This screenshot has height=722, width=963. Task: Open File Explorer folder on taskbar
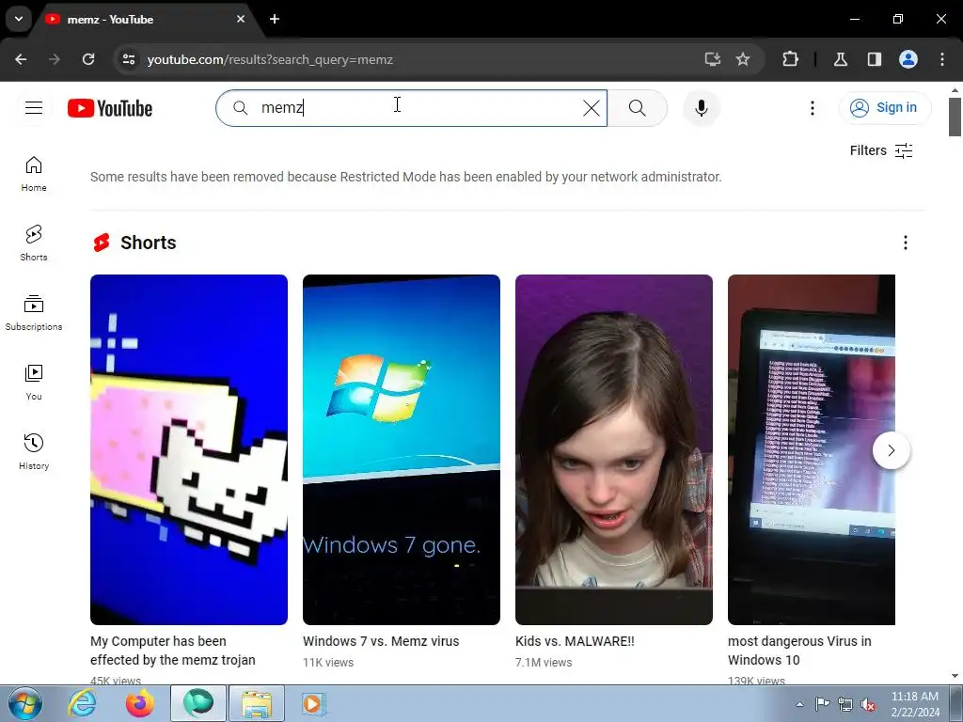[257, 703]
